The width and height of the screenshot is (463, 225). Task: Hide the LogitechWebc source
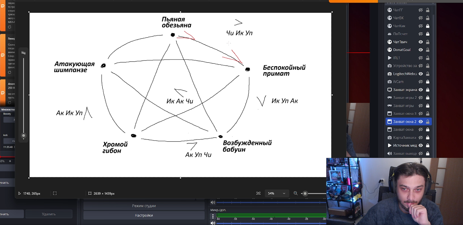[421, 74]
